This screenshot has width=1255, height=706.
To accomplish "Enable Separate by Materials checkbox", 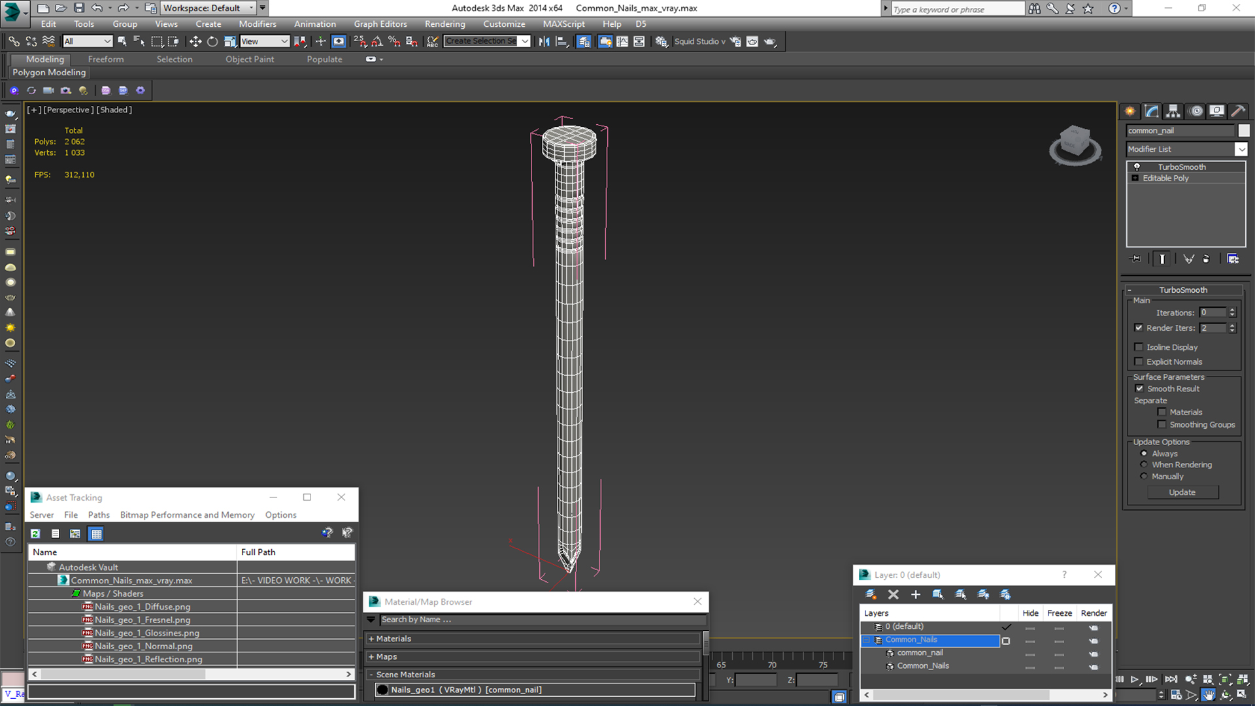I will 1162,412.
